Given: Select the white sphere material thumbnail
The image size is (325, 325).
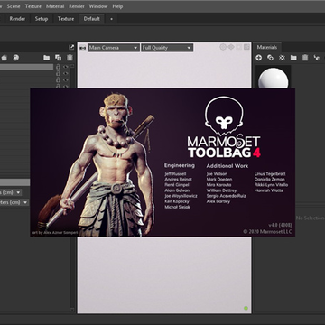Looking at the screenshot, I should click(x=274, y=78).
